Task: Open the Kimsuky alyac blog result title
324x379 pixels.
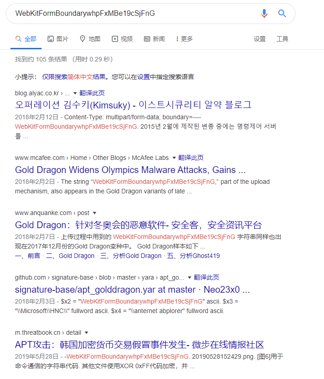Action: (133, 105)
